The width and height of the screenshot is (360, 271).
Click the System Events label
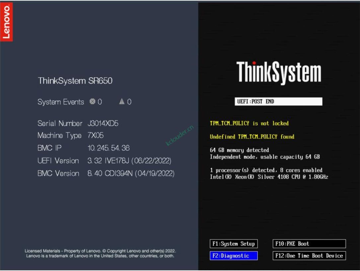tap(61, 102)
